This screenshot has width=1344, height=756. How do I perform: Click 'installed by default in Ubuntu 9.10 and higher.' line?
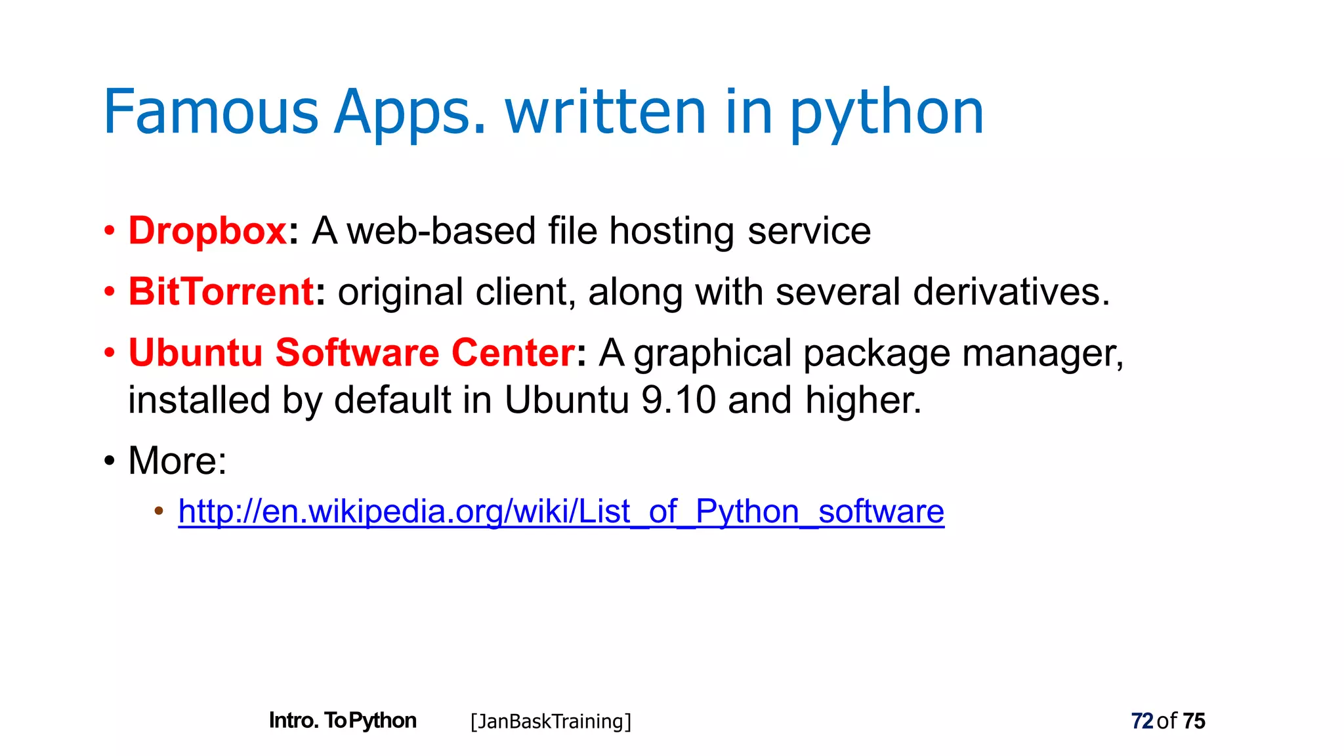525,400
